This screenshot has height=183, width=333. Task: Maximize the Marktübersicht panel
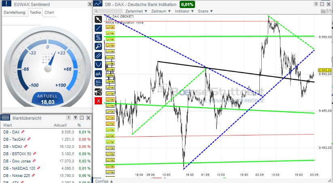82,118
